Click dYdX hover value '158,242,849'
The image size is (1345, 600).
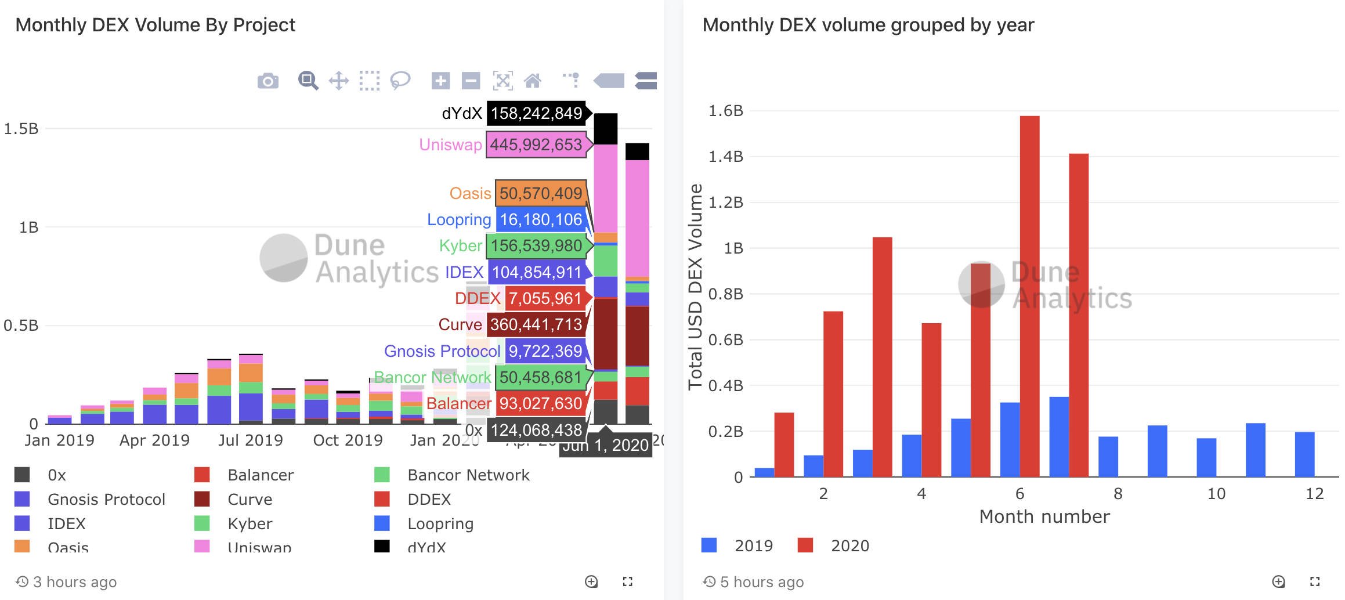pyautogui.click(x=536, y=113)
